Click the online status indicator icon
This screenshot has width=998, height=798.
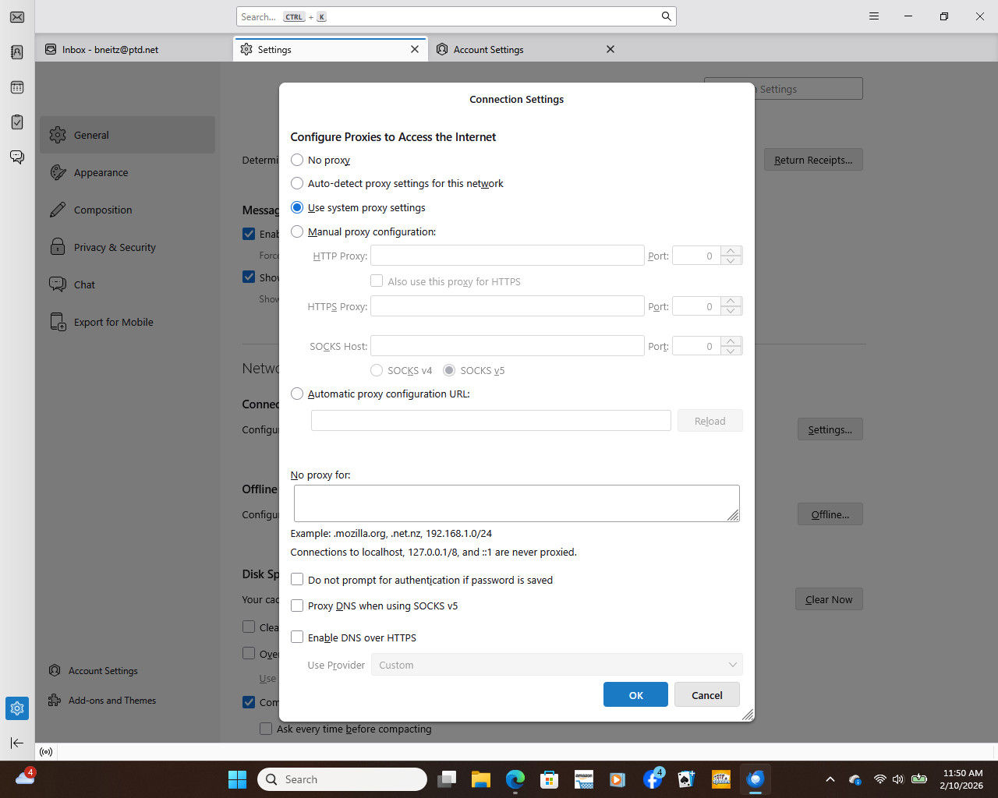46,752
